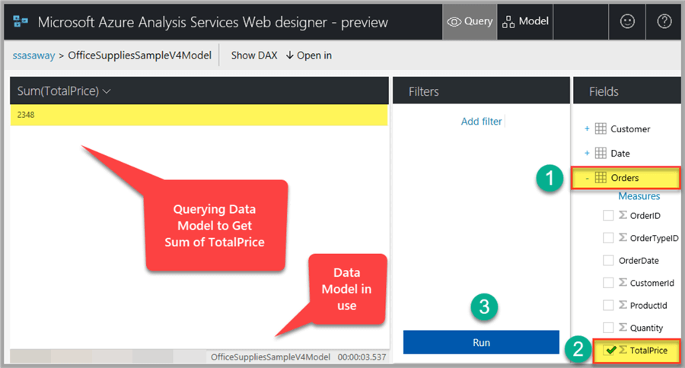This screenshot has height=368, width=685.
Task: Expand the Date table node
Action: [587, 154]
